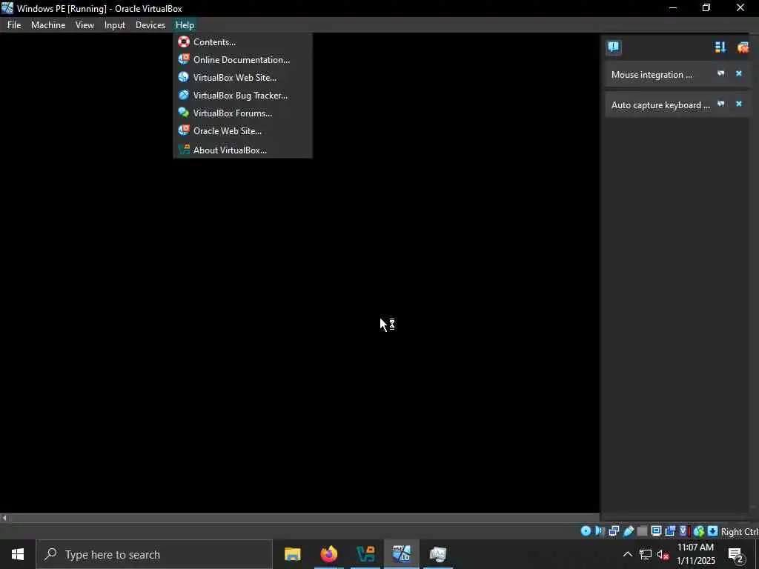Switch to VirtualBox Manager taskbar icon
This screenshot has width=759, height=569.
tap(365, 554)
